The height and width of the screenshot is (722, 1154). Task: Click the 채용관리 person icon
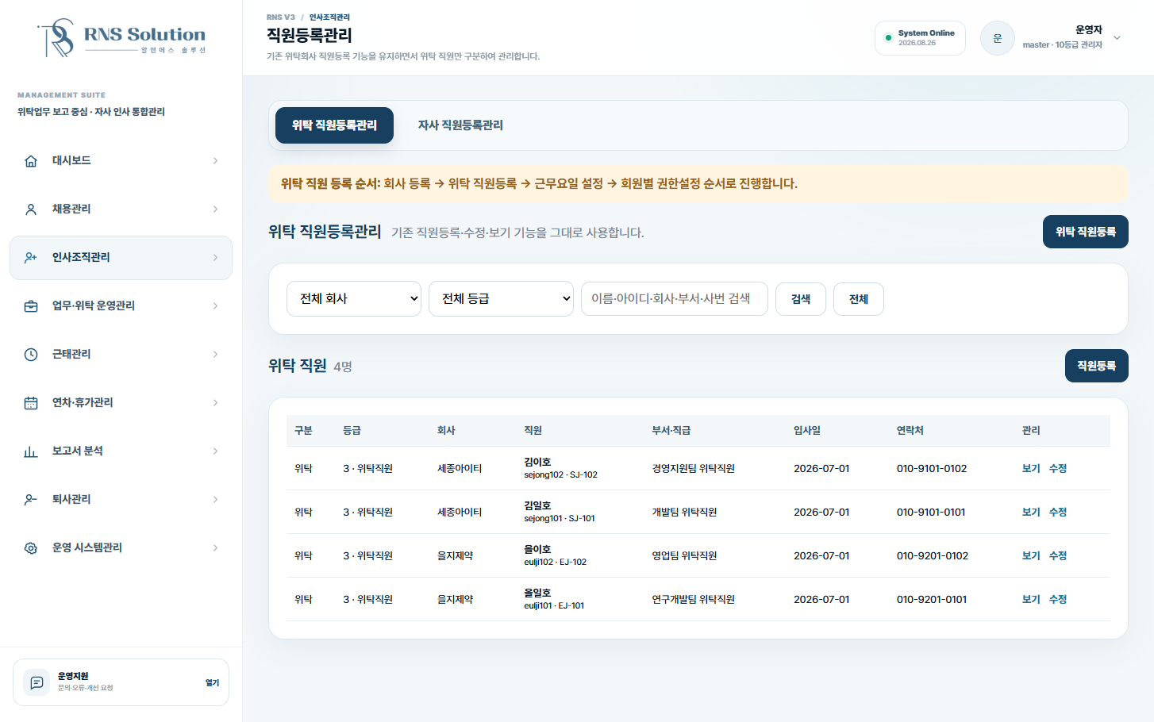click(x=31, y=209)
